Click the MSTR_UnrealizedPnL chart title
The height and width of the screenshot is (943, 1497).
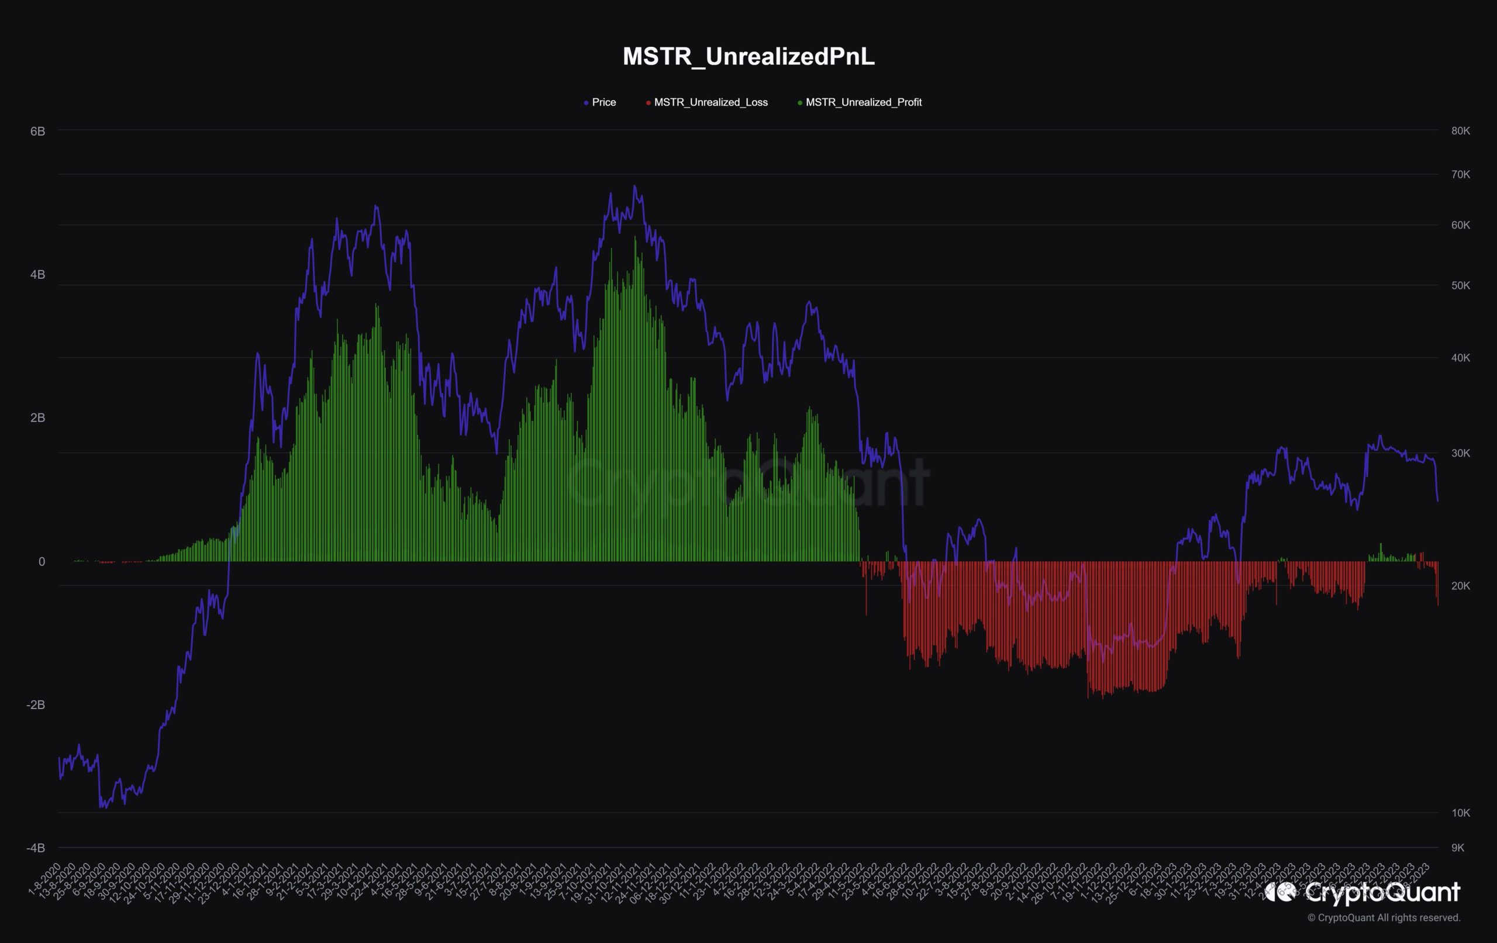748,57
